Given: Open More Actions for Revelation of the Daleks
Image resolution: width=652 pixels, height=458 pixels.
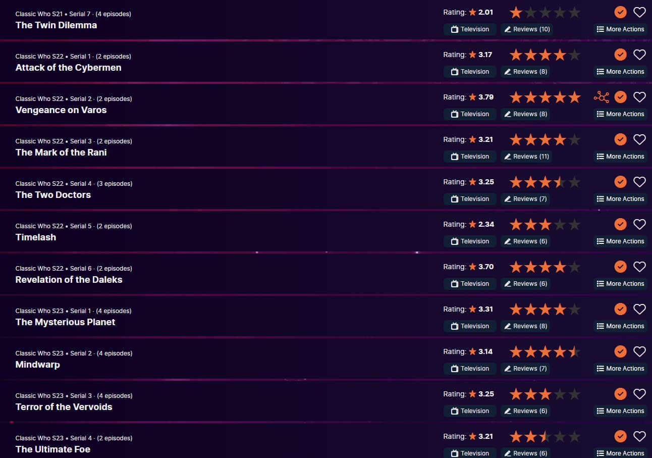Looking at the screenshot, I should point(620,284).
